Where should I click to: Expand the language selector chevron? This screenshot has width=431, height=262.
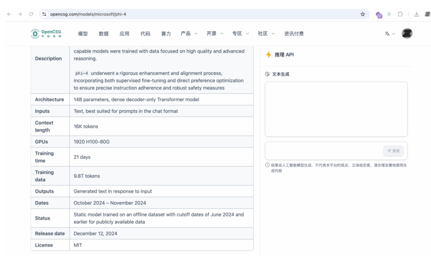(393, 34)
